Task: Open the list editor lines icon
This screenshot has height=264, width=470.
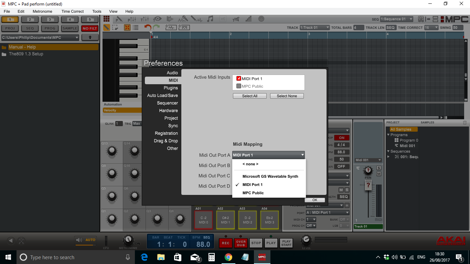Action: click(x=136, y=27)
